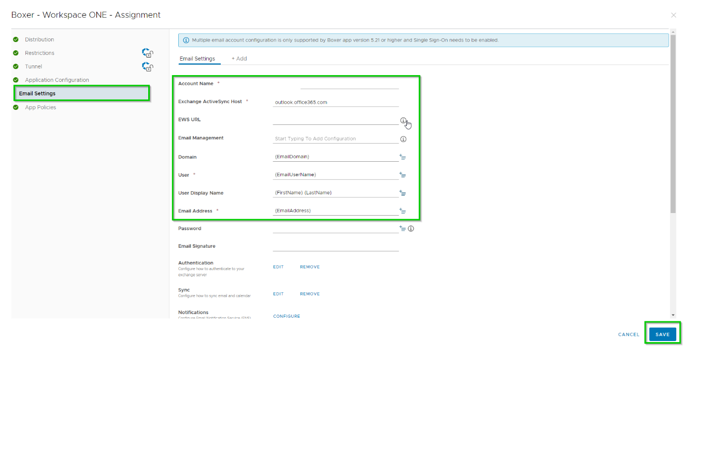The height and width of the screenshot is (452, 726).
Task: Click the info icon beside Email Management
Action: pos(403,138)
